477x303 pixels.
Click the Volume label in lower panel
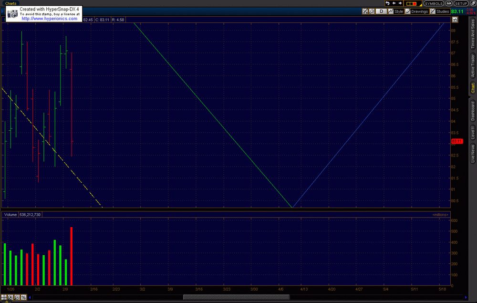tap(10, 214)
